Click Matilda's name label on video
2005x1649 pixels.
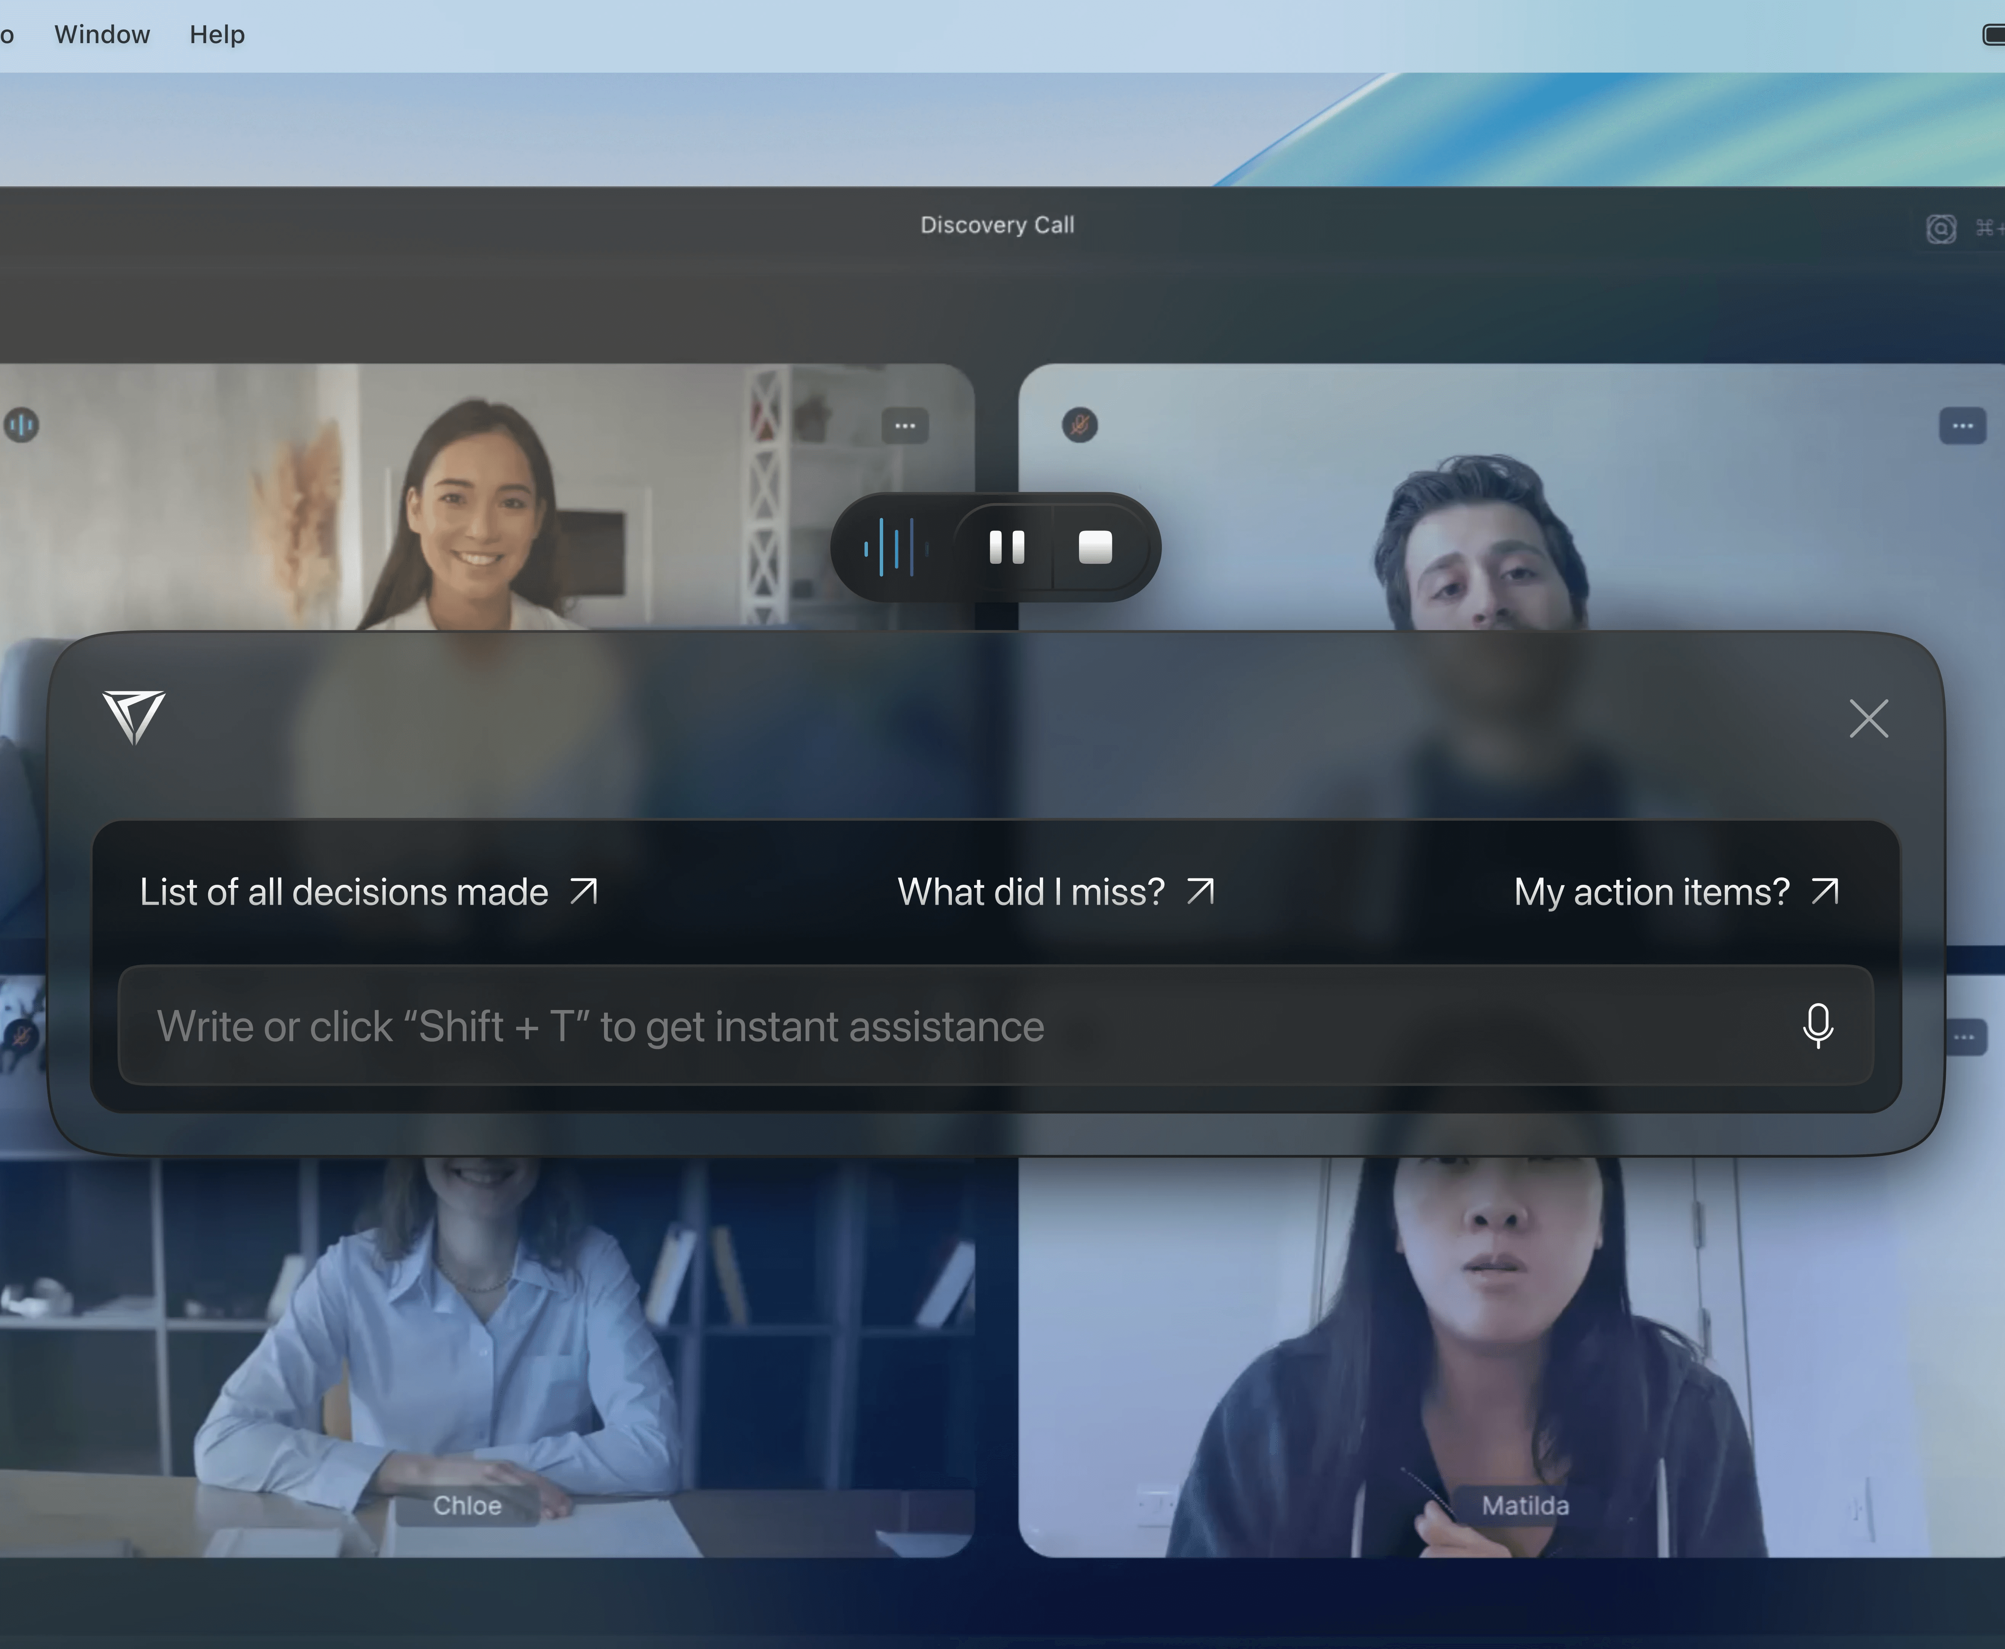pyautogui.click(x=1524, y=1505)
